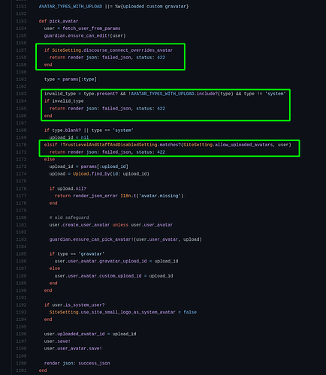Click 'user.uploaded_avatar_id = upload_id' line

click(x=90, y=334)
